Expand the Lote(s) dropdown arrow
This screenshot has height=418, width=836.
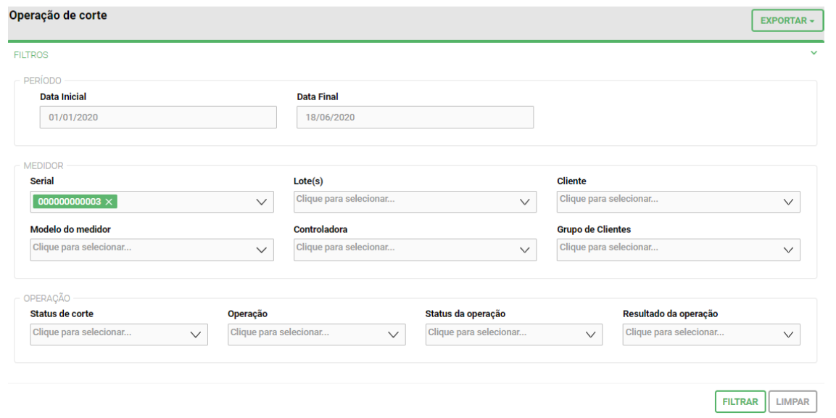coord(525,202)
